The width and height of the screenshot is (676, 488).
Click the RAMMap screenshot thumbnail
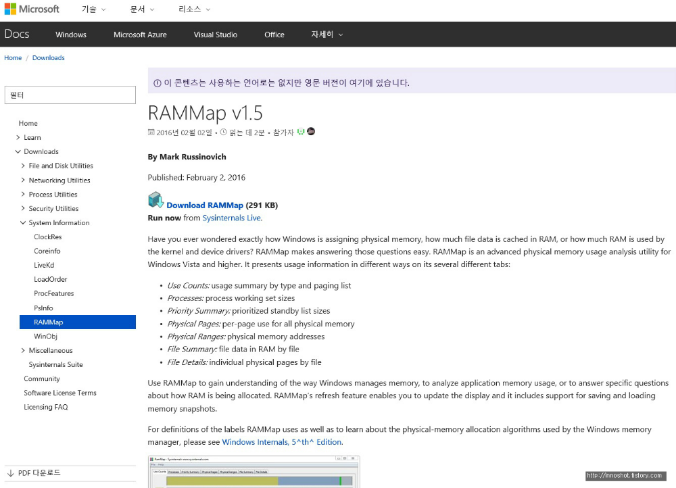click(254, 472)
